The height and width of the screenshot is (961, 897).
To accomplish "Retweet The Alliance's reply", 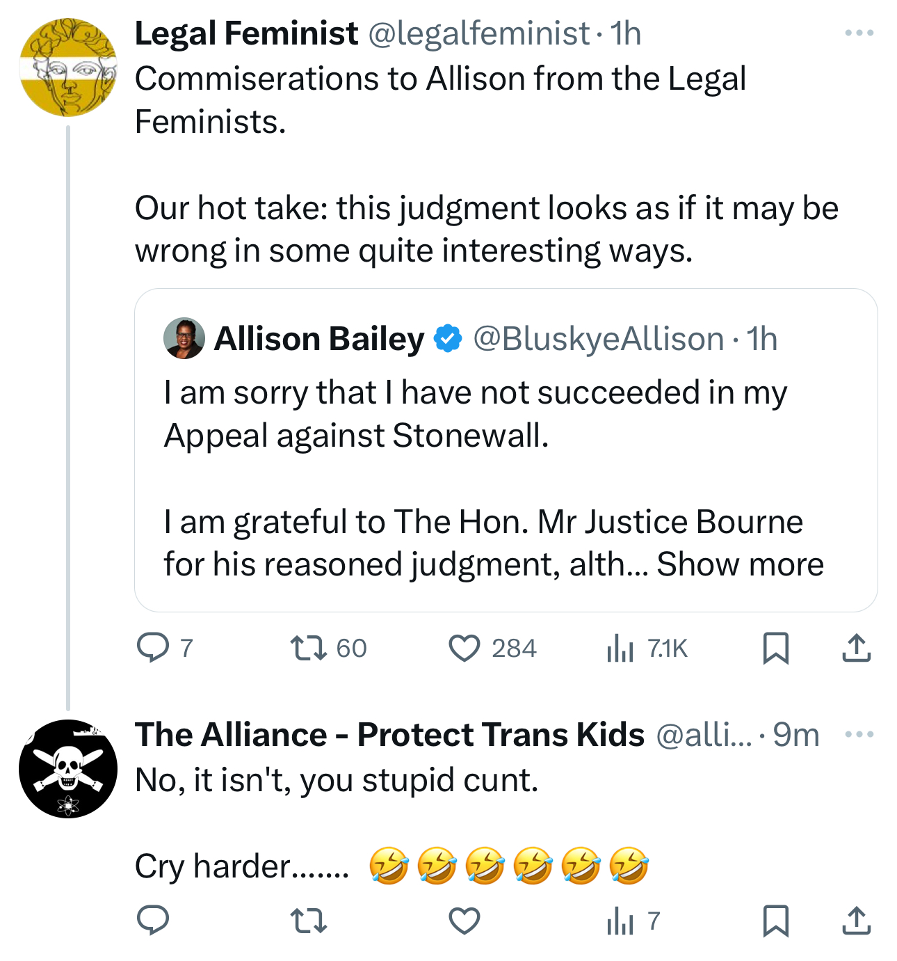I will coord(308,921).
